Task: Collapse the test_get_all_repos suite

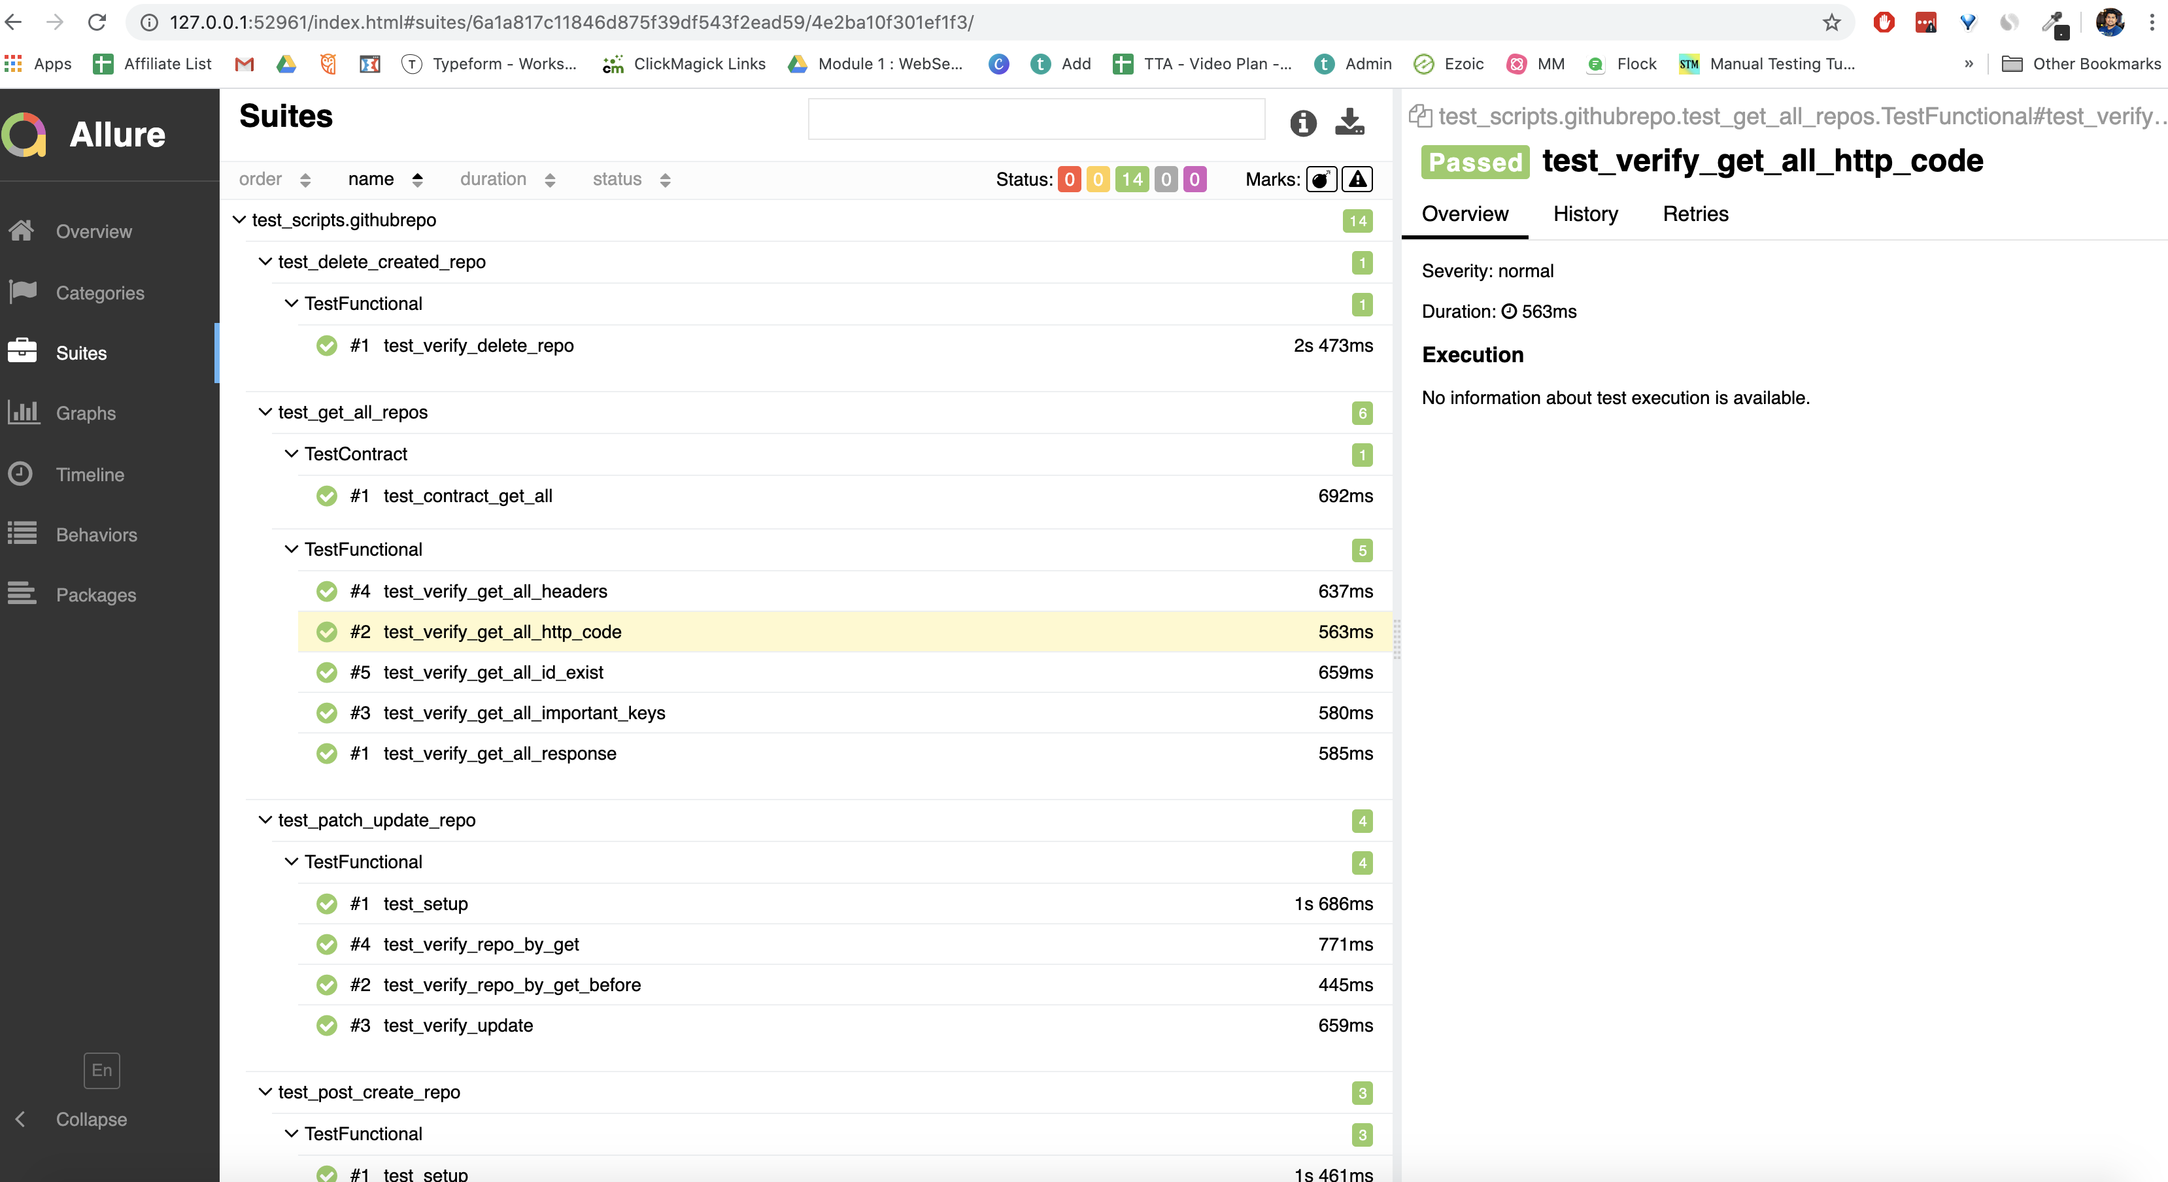Action: point(264,413)
